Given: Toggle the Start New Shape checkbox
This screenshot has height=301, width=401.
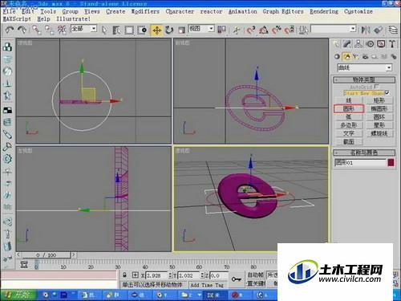Looking at the screenshot, I should click(387, 93).
